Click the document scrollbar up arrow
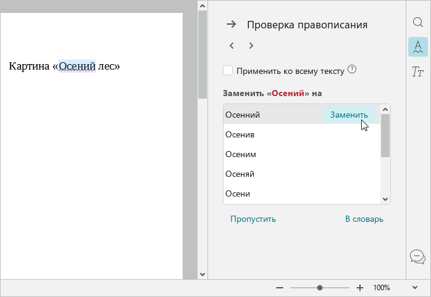The image size is (431, 297). click(203, 6)
